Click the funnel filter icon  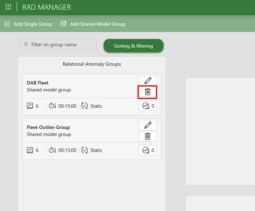[x=26, y=44]
